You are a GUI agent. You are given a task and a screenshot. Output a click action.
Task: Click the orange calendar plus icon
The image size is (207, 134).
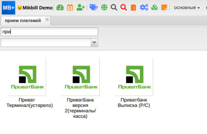pyautogui.click(x=70, y=8)
